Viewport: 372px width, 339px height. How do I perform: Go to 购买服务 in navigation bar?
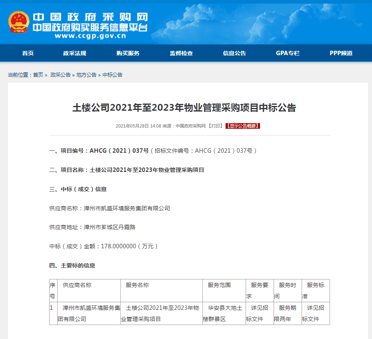pos(128,53)
